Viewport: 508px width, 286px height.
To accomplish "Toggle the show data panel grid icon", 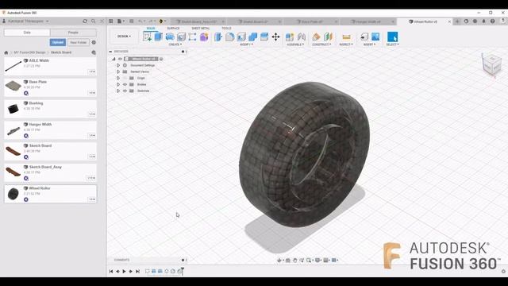I will coord(111,21).
